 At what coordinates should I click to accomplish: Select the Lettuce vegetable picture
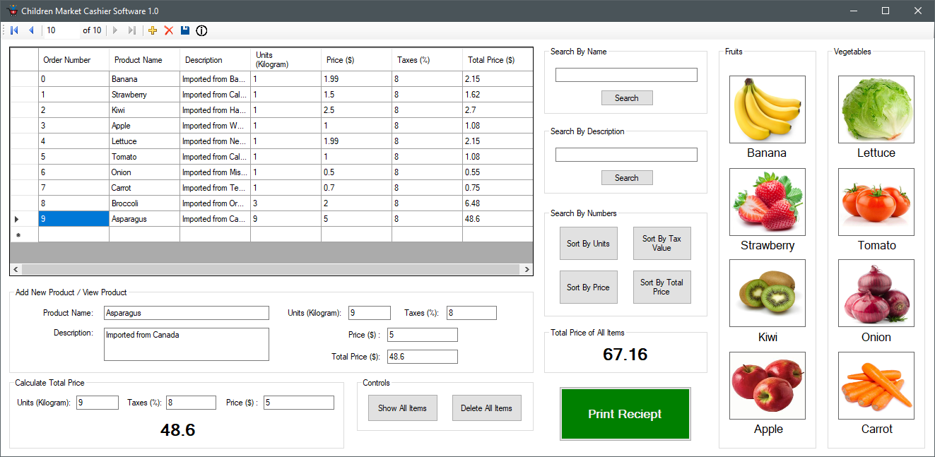[x=876, y=109]
